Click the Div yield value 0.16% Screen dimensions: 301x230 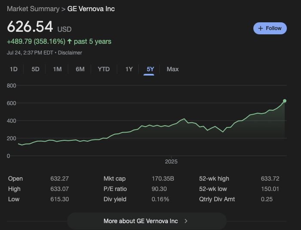160,199
